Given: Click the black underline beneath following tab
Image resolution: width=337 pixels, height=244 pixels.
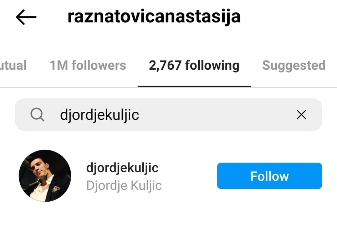Looking at the screenshot, I should tap(194, 86).
